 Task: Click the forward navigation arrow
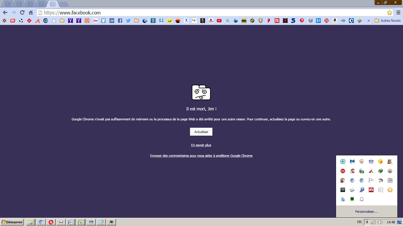click(14, 13)
